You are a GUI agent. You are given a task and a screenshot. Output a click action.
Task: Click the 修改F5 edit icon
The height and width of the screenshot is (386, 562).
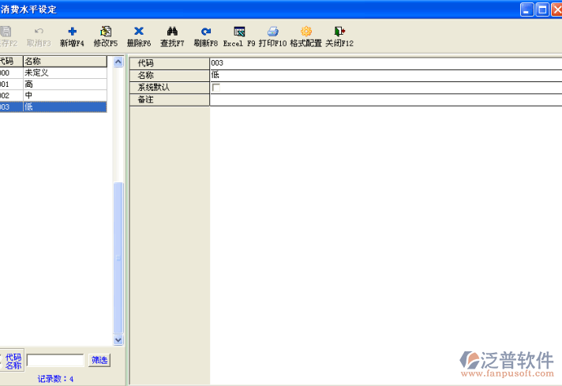[106, 32]
